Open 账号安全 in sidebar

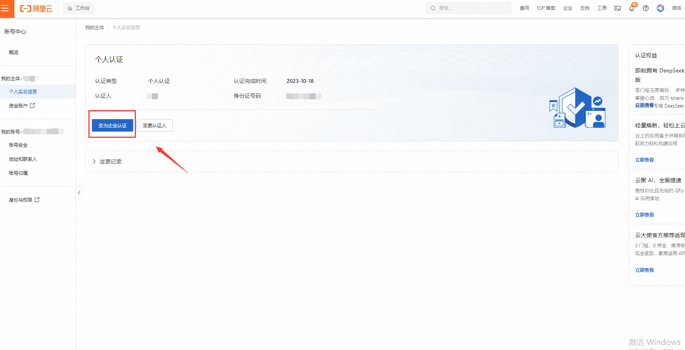18,145
